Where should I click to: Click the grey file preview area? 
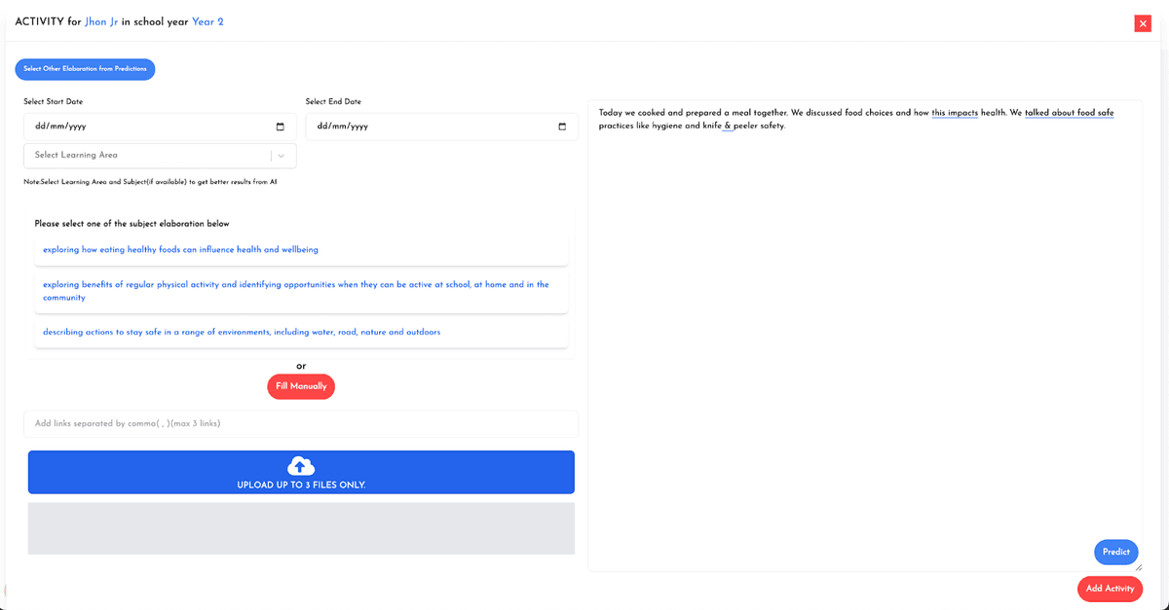point(301,528)
